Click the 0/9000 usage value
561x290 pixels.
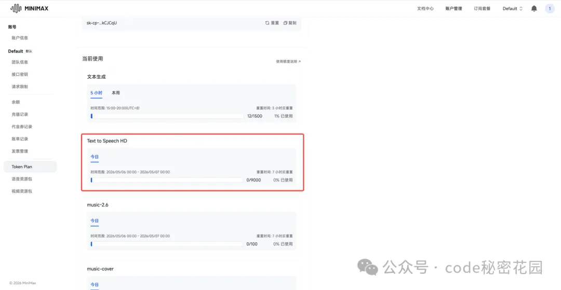click(x=253, y=180)
